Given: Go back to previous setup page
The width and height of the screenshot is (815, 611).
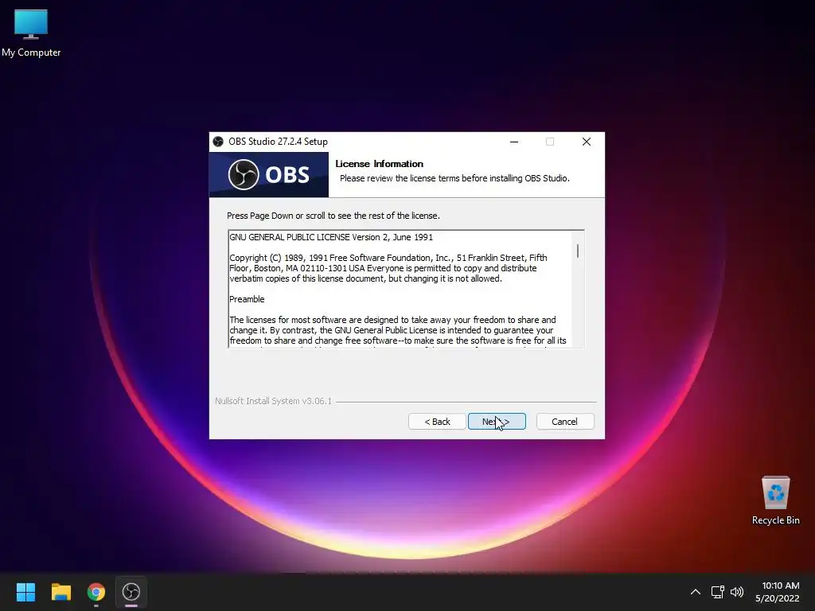Looking at the screenshot, I should point(437,422).
